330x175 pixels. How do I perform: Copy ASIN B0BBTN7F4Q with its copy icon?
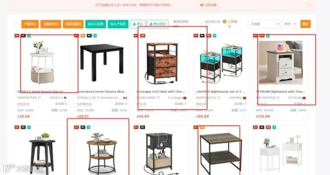[40, 98]
